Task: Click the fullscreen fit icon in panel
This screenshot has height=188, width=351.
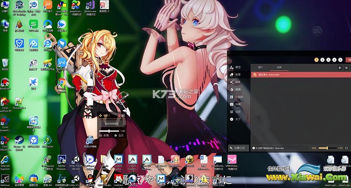Action: [347, 148]
